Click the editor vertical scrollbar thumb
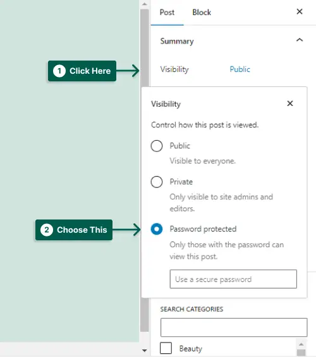The height and width of the screenshot is (357, 316). pos(145,170)
